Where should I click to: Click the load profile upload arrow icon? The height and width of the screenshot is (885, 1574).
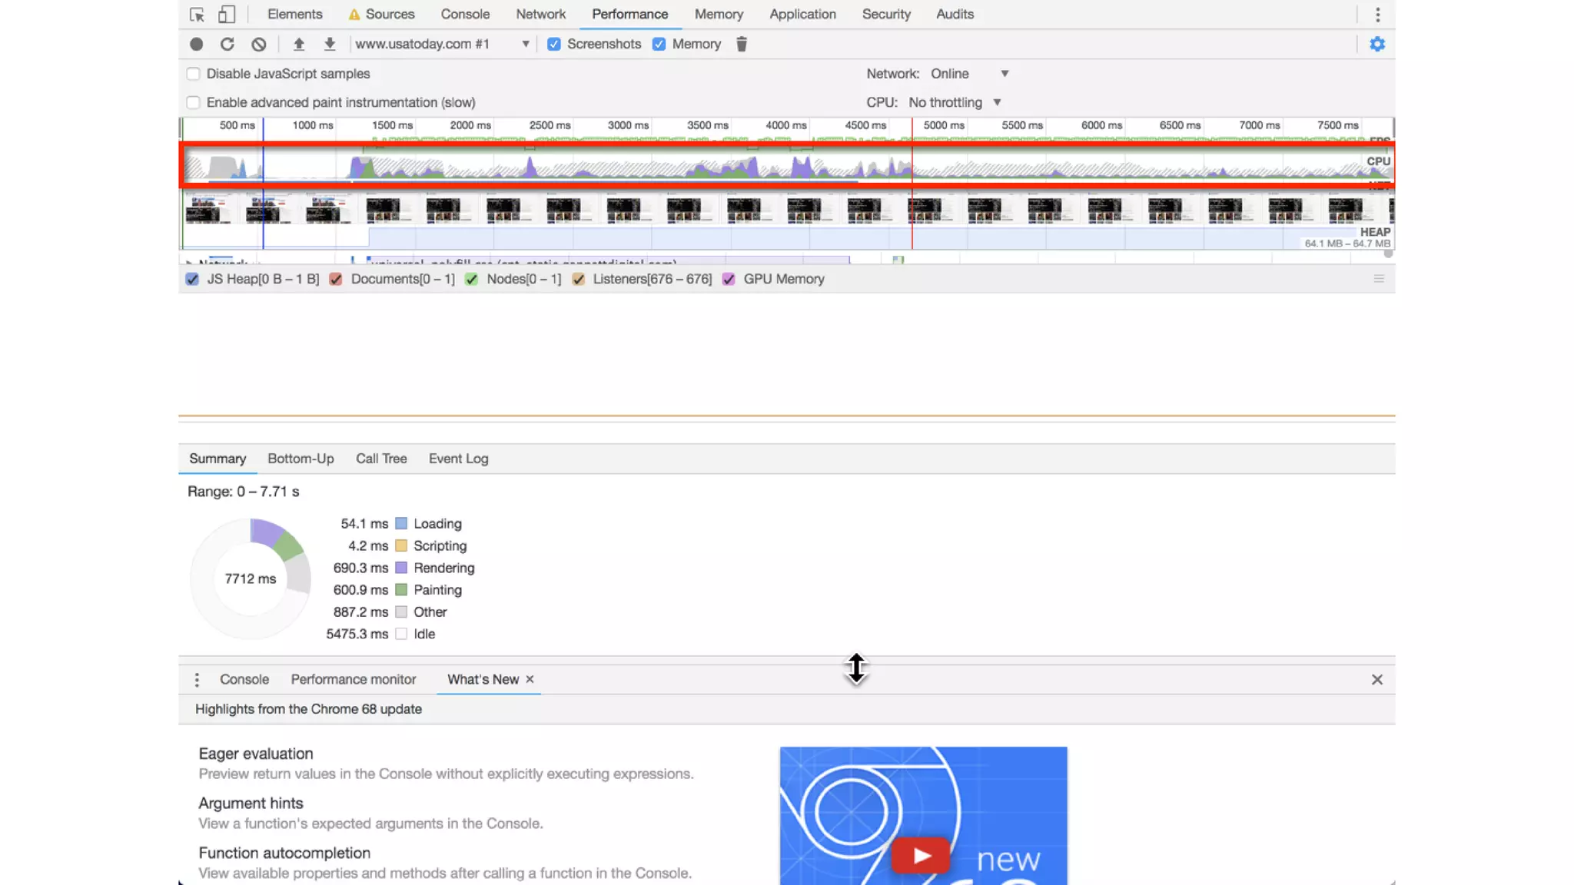[x=299, y=45]
